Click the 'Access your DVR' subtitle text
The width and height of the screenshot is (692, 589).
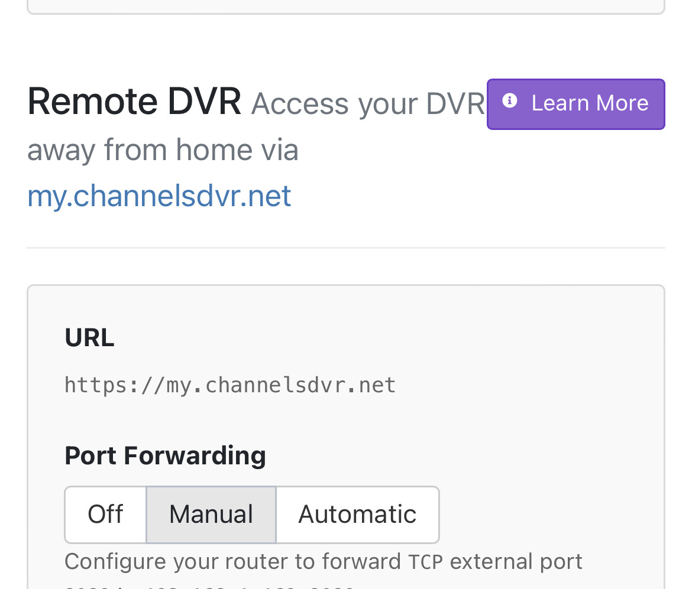pyautogui.click(x=368, y=104)
